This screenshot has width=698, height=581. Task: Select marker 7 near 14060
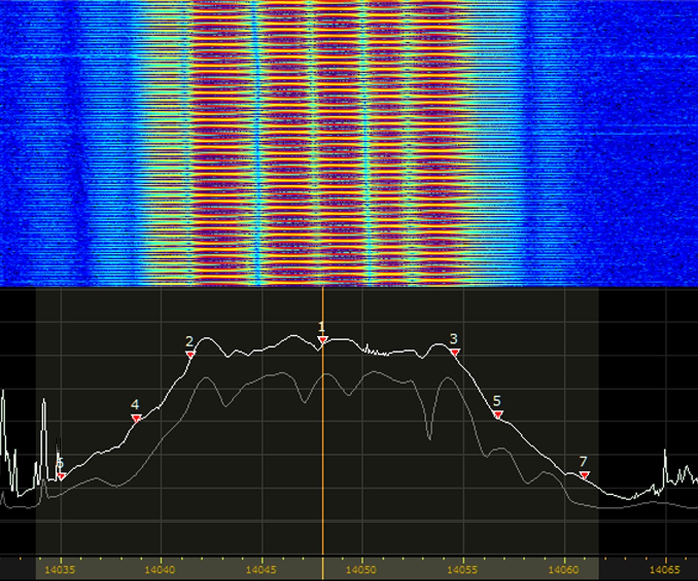[584, 475]
